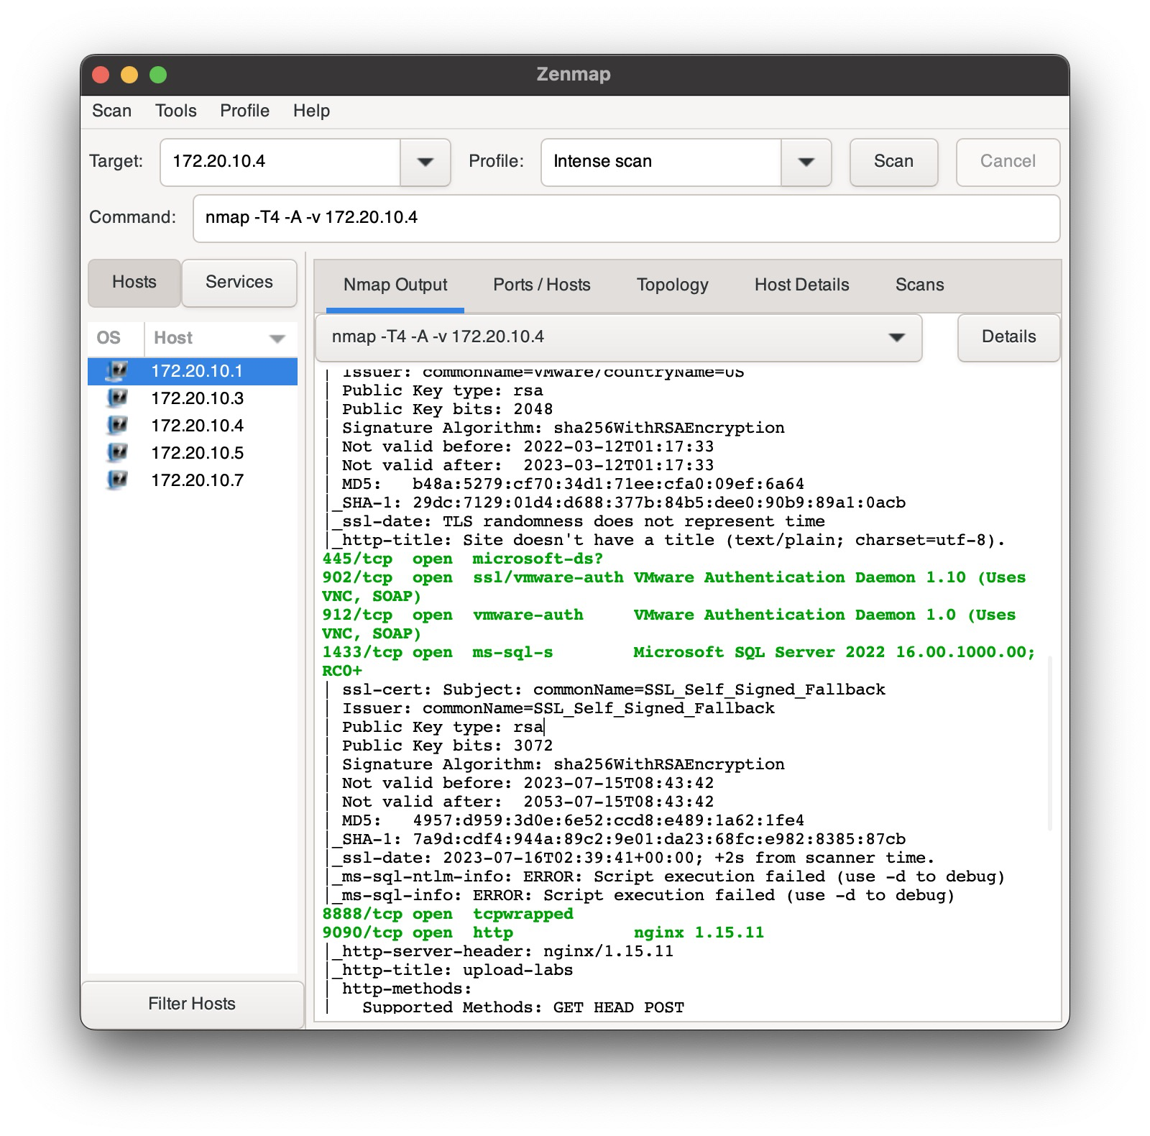Select host 172.20.10.4 in the list
This screenshot has height=1136, width=1150.
193,426
